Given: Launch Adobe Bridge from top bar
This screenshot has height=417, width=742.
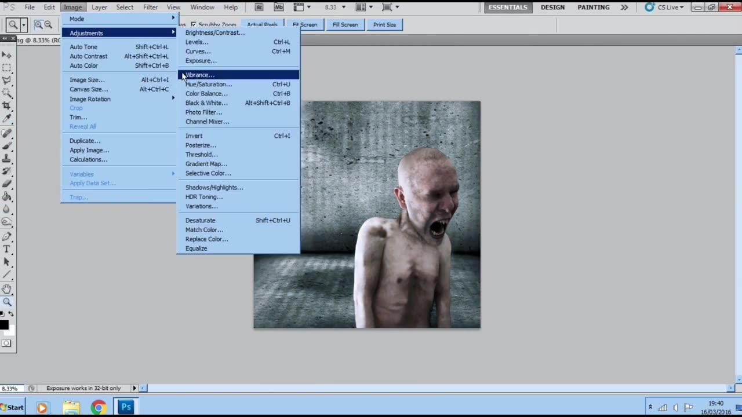Looking at the screenshot, I should (x=260, y=7).
